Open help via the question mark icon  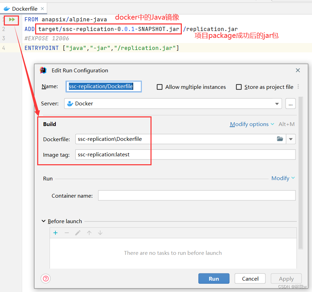[x=45, y=278]
